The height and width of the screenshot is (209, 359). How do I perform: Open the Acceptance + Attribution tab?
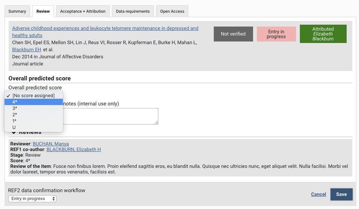point(83,11)
